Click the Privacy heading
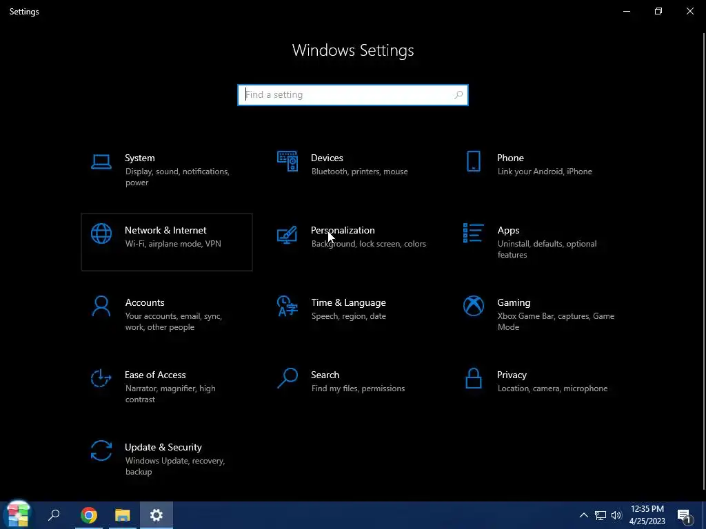 coord(512,375)
